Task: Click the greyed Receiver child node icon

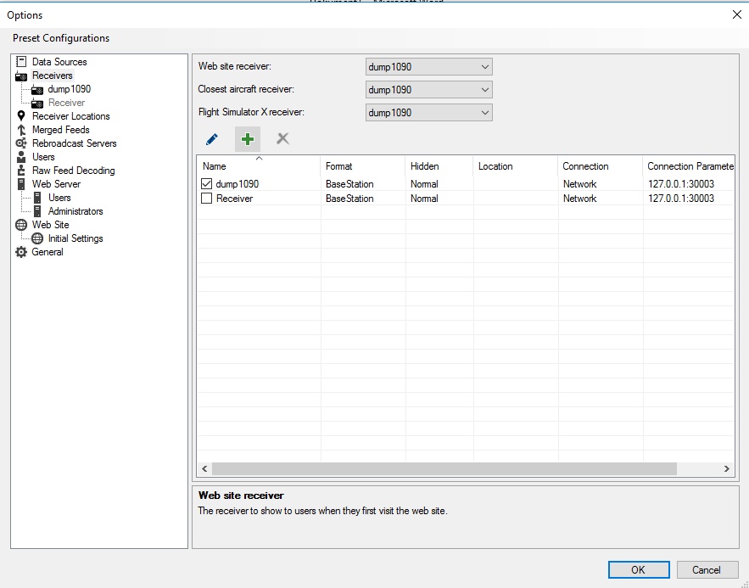Action: point(37,104)
